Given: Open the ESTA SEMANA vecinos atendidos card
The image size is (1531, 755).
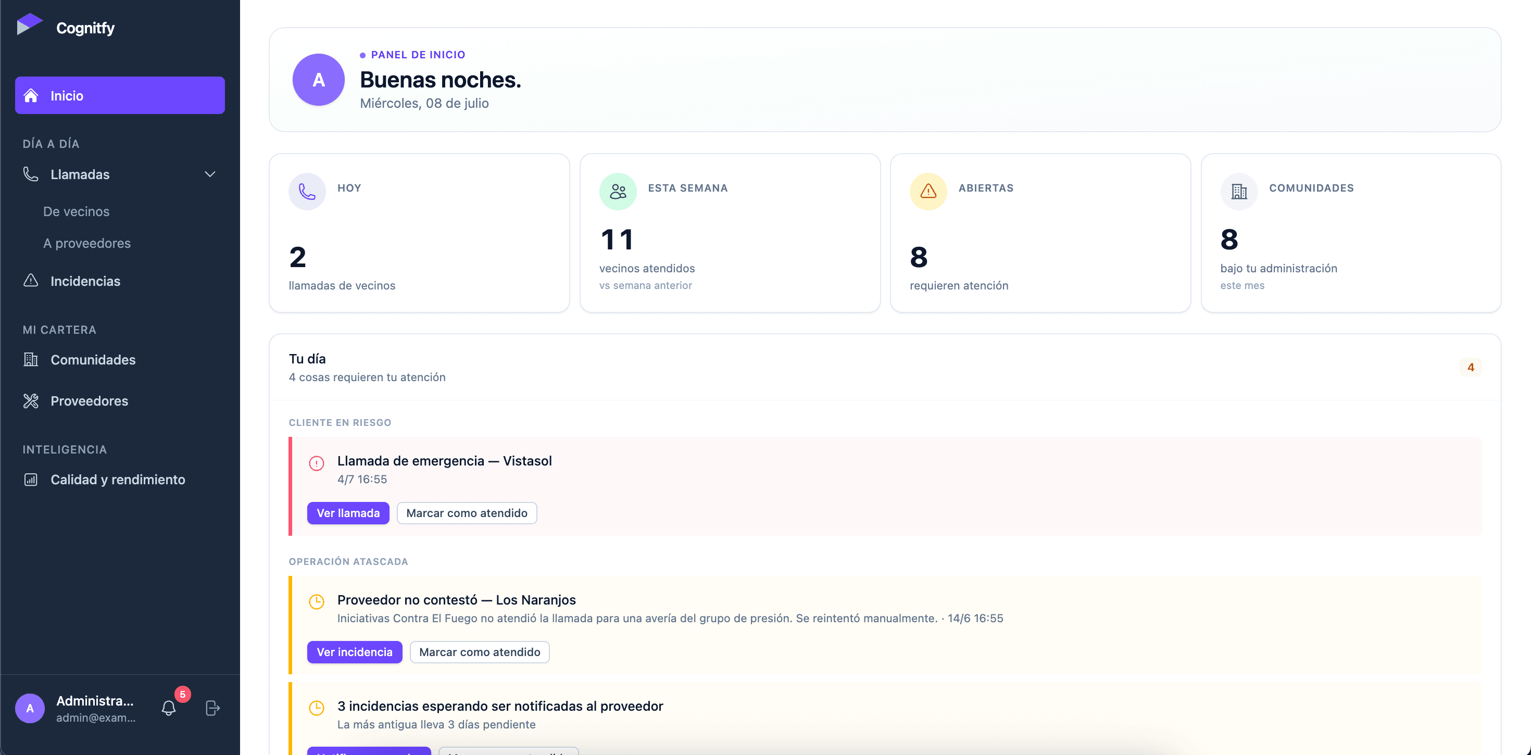Looking at the screenshot, I should click(730, 233).
